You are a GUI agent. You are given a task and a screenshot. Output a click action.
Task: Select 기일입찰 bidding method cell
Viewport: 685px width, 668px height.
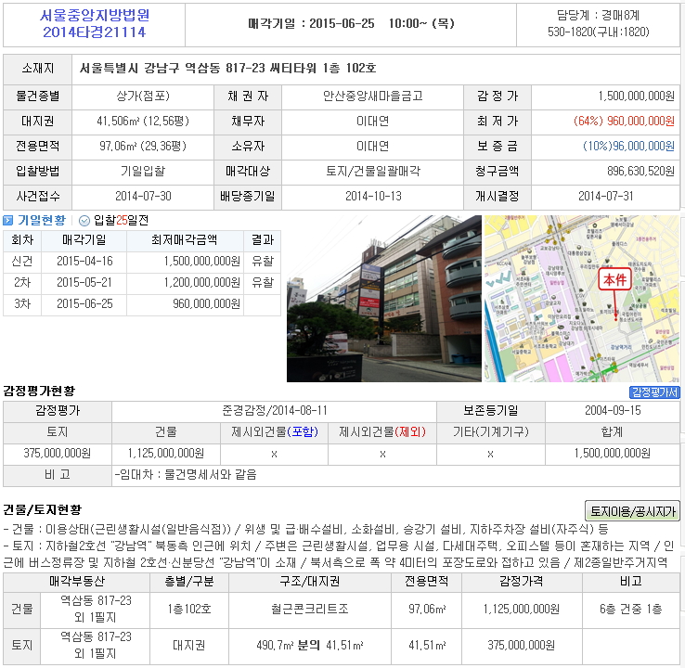click(143, 171)
